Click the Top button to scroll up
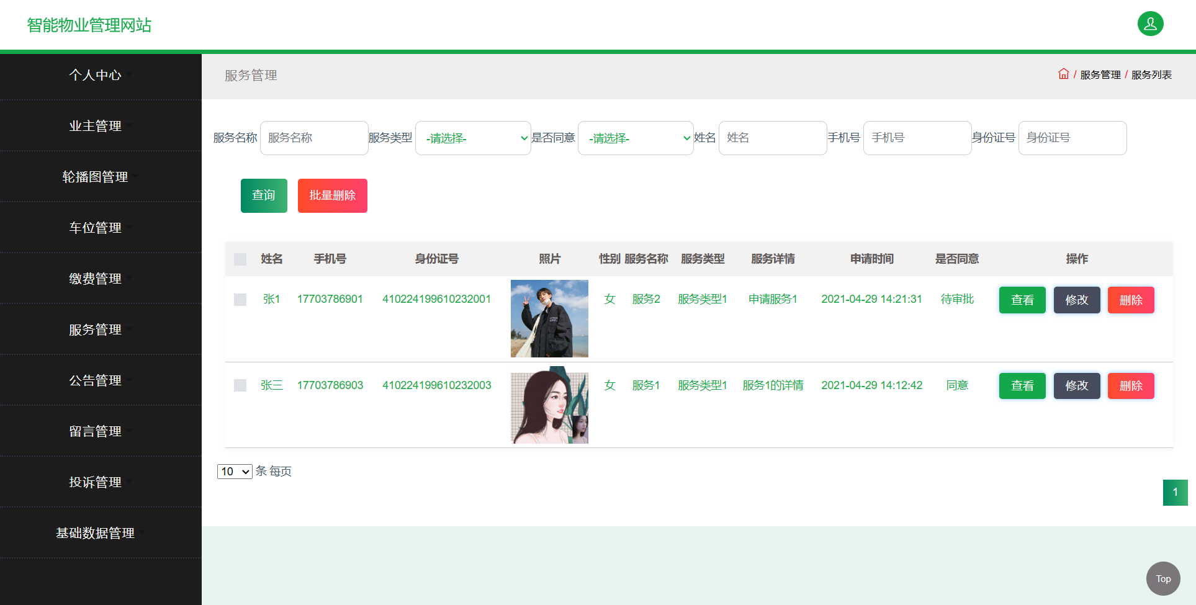 [1162, 578]
